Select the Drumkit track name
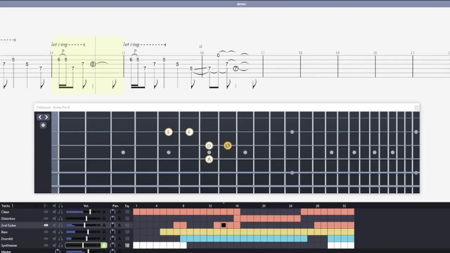 click(x=7, y=239)
